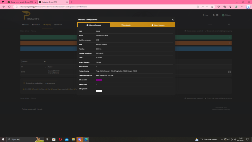Close the Pojazdy - ProjectRPG browser tab
The image size is (252, 142).
pyautogui.click(x=67, y=2)
